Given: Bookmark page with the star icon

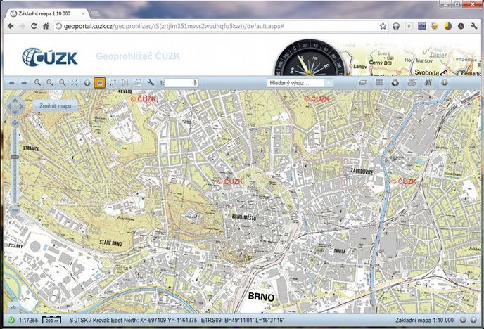Looking at the screenshot, I should pyautogui.click(x=383, y=26).
